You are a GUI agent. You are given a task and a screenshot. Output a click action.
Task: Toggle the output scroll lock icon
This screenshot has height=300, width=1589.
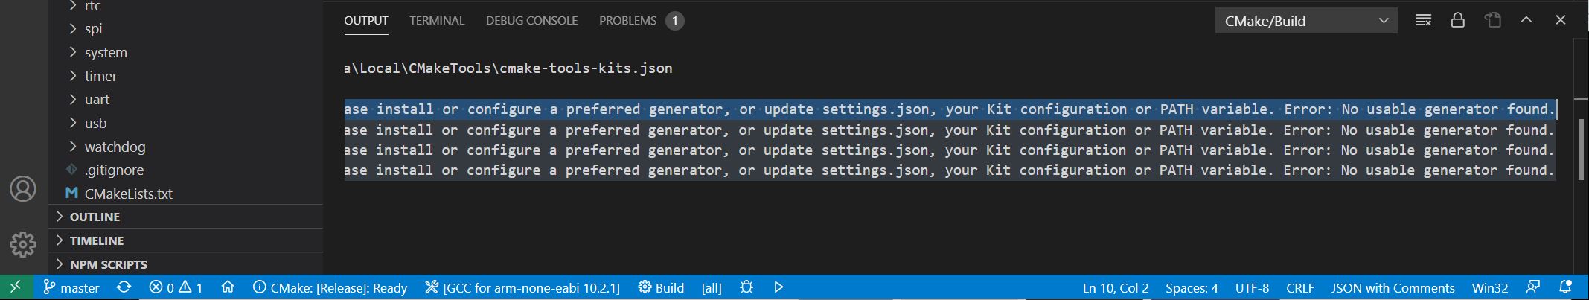1458,21
